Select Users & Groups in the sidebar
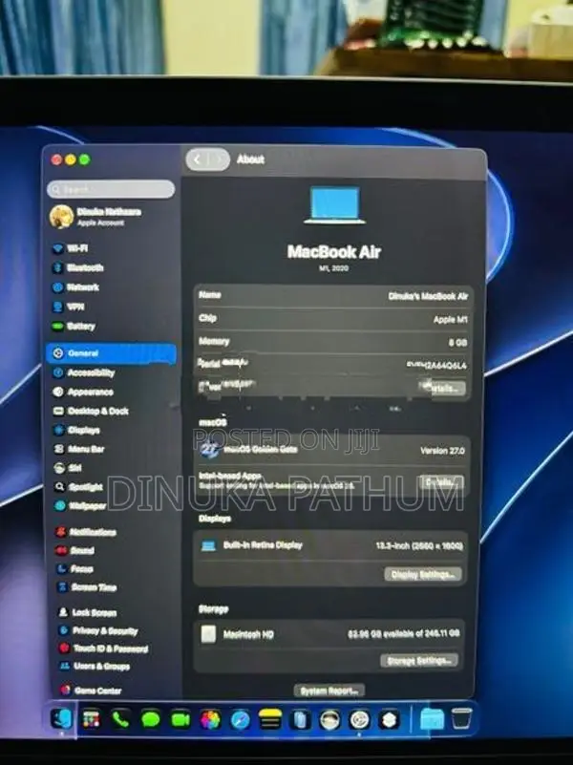The width and height of the screenshot is (573, 765). point(95,667)
